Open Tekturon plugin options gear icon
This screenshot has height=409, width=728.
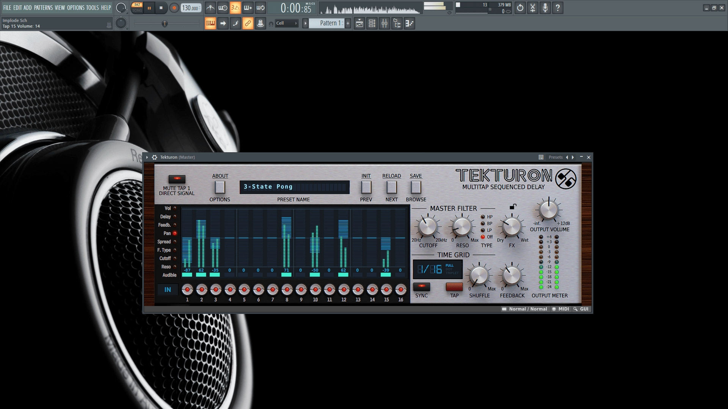155,157
